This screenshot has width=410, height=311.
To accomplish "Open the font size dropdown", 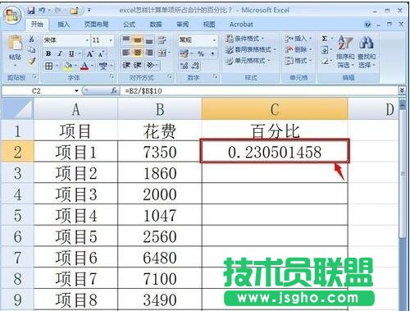I will coord(111,40).
